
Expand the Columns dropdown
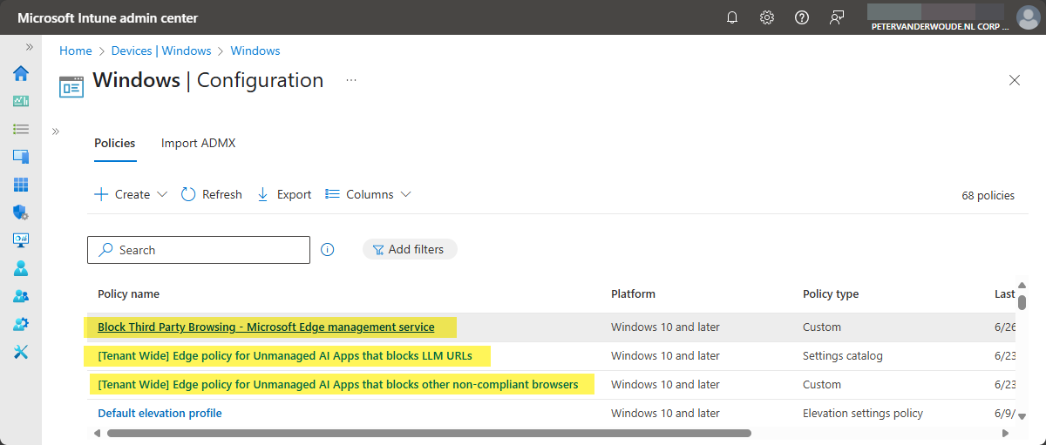(x=367, y=194)
